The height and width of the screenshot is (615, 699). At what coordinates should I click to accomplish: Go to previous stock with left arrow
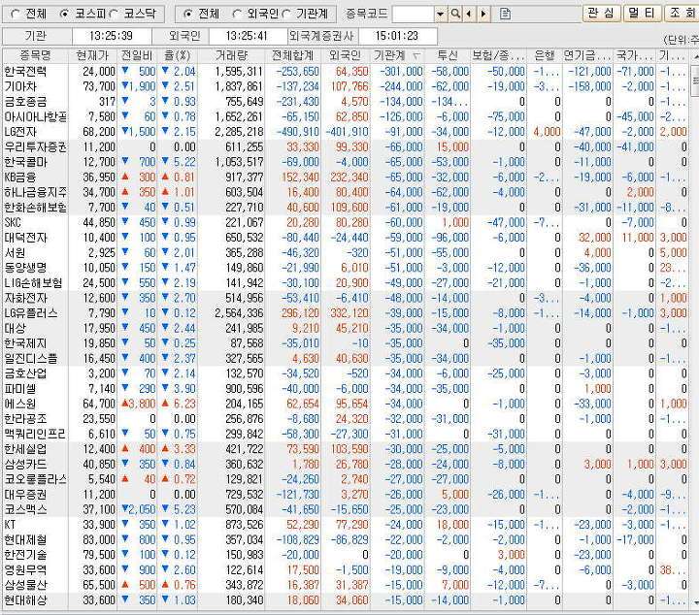[x=469, y=14]
